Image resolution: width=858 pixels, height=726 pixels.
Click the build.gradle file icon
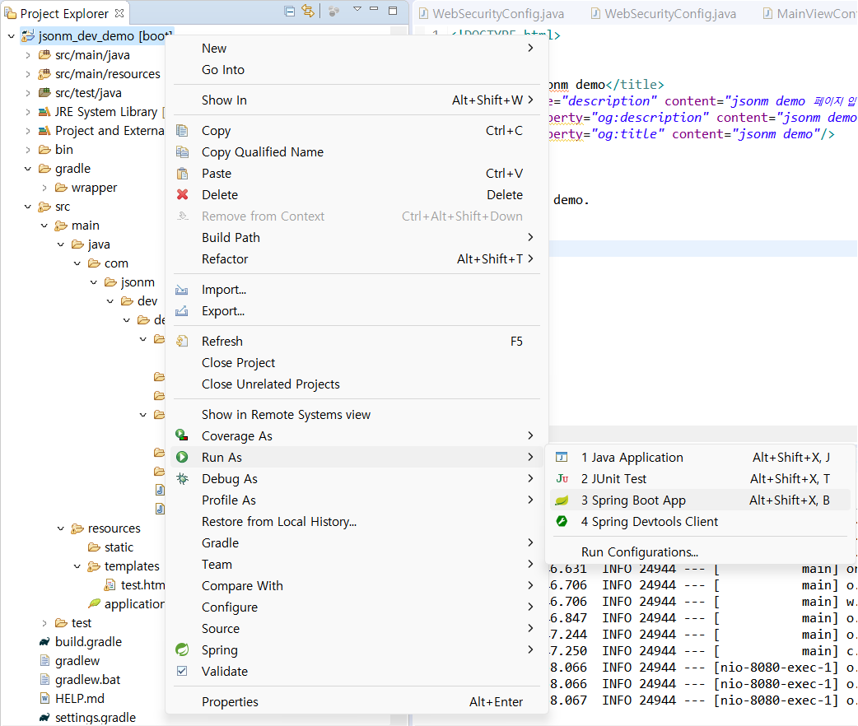tap(44, 642)
